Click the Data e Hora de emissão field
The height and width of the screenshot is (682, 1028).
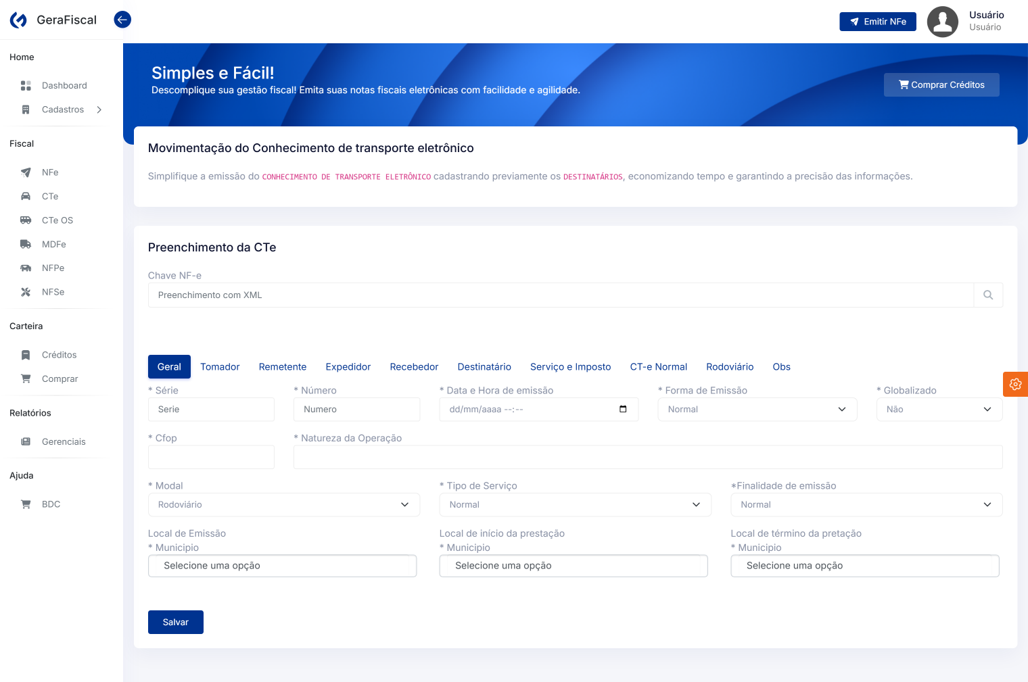539,410
